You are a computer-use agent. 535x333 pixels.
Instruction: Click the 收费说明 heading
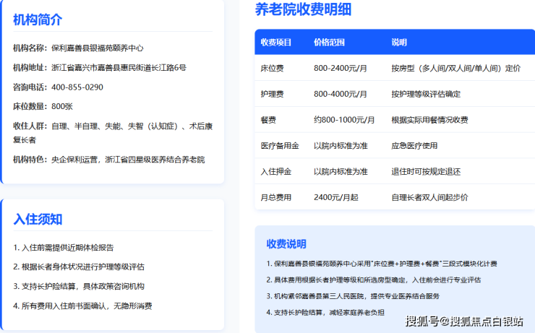click(x=286, y=244)
